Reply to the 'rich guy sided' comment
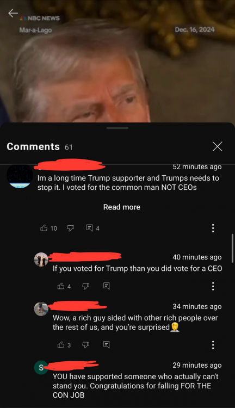Screen dimensions: 235x408 106,345
